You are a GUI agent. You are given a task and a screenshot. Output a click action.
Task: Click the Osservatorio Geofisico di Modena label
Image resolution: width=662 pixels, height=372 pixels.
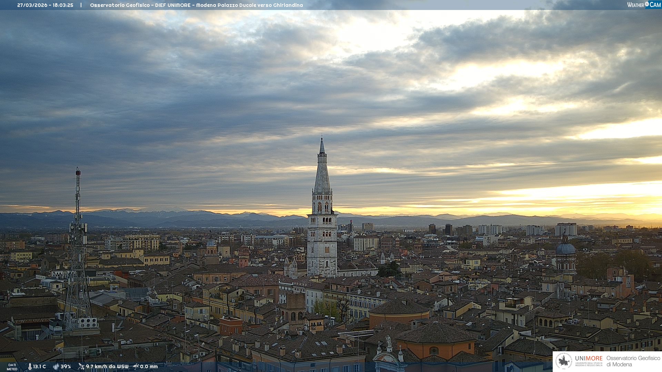click(633, 361)
